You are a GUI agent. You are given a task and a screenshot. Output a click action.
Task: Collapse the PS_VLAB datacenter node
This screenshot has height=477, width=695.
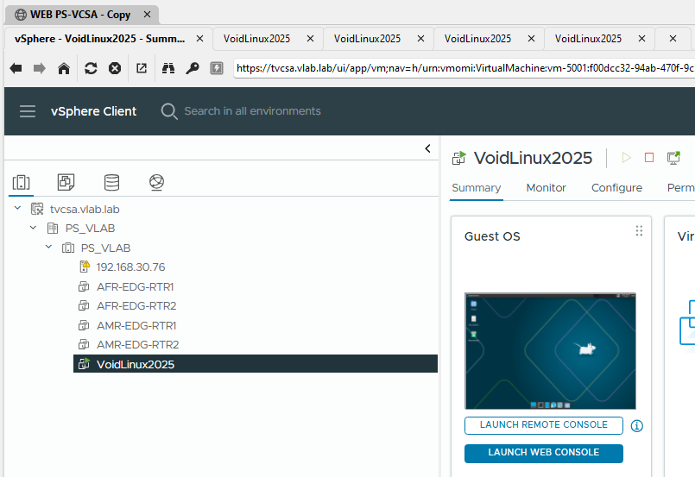(34, 228)
